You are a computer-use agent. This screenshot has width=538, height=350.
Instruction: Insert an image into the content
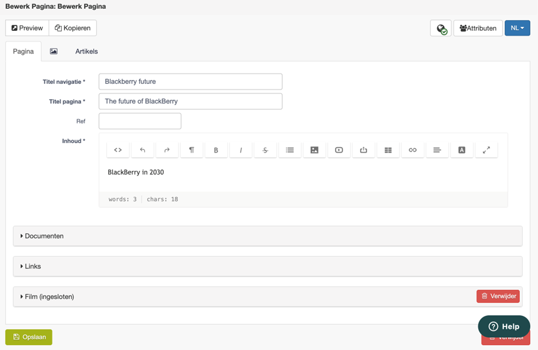[315, 150]
